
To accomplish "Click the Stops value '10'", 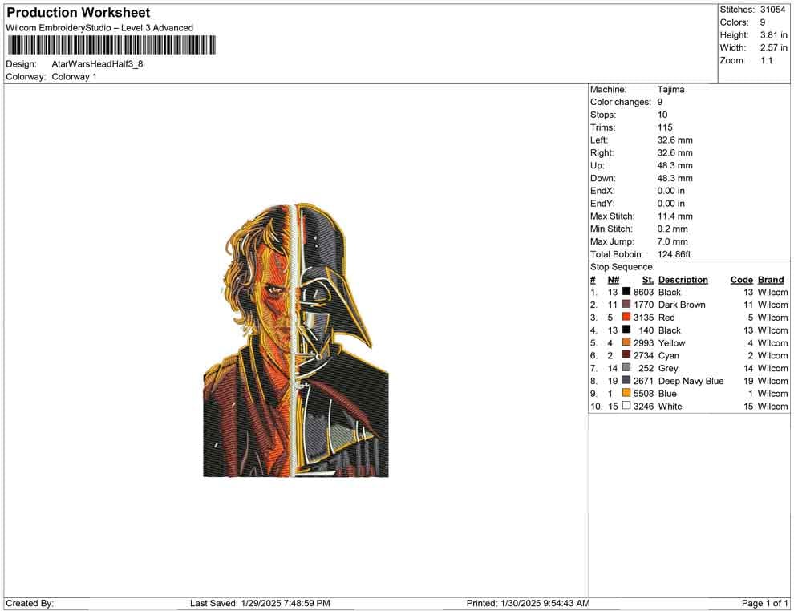I will [662, 115].
